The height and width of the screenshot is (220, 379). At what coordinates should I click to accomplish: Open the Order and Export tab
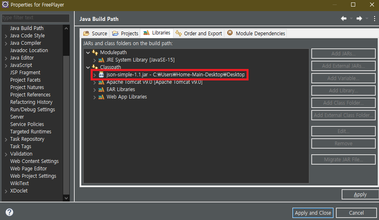[199, 33]
